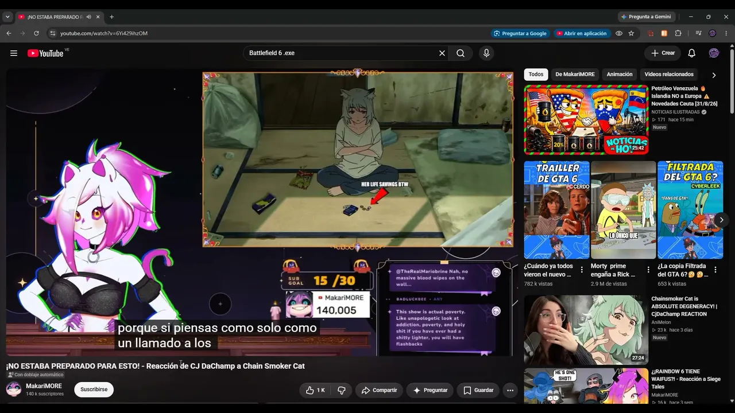Open MakariMORE channel avatar below the video
The width and height of the screenshot is (735, 413).
coord(14,389)
